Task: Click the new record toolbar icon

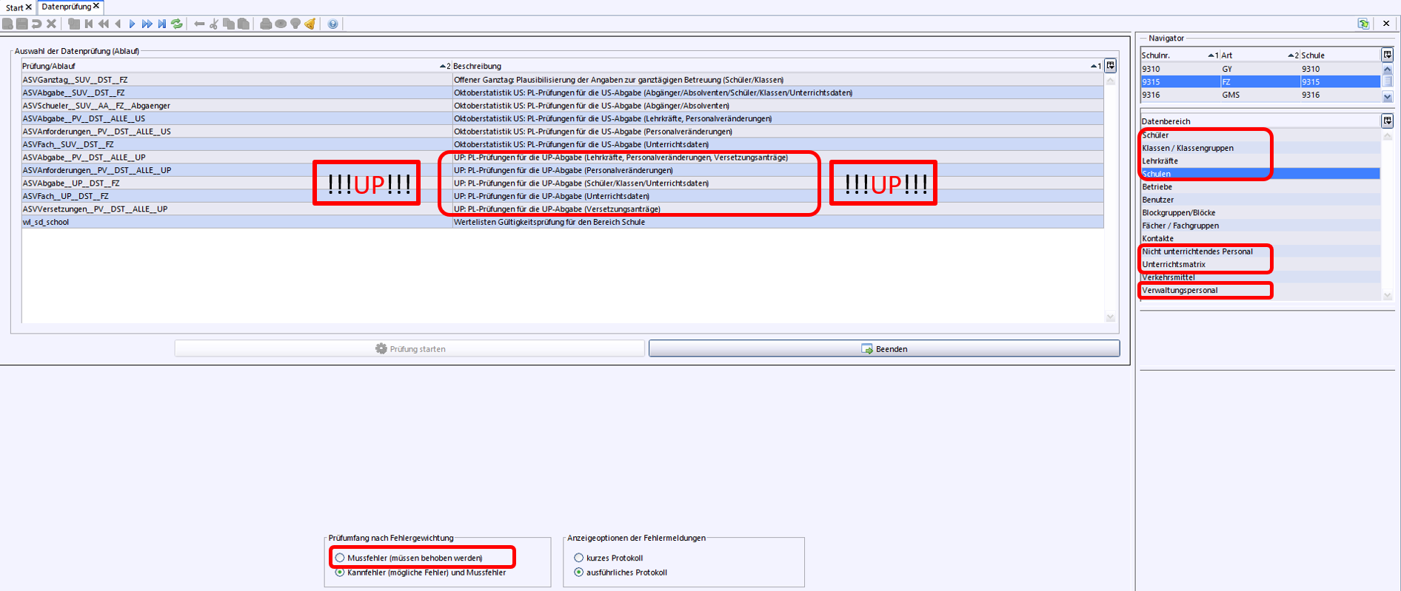Action: (x=7, y=24)
